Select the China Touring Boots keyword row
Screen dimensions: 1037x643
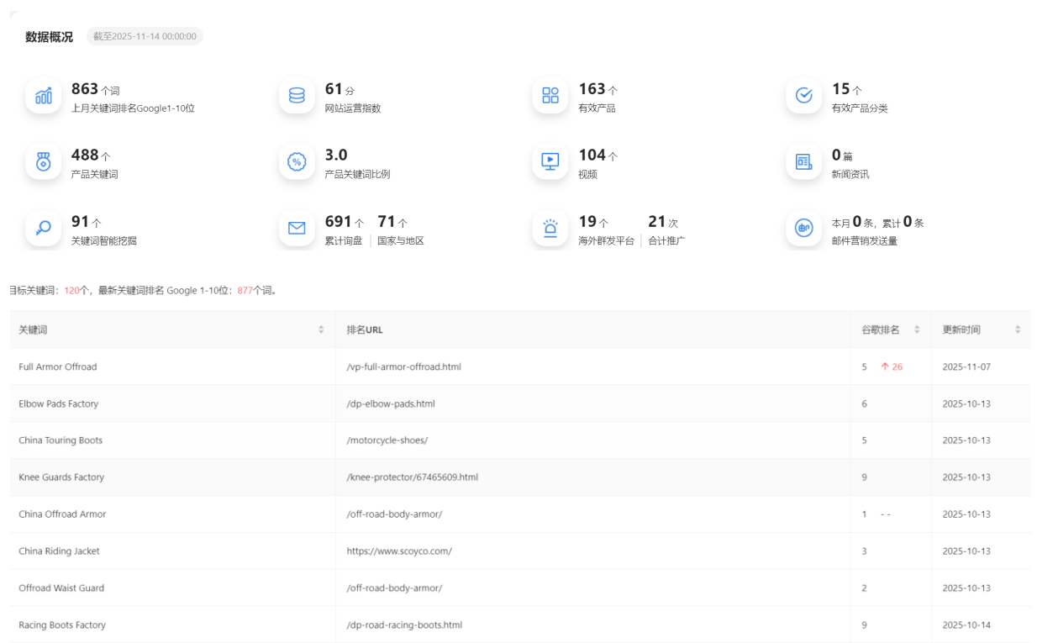(61, 440)
